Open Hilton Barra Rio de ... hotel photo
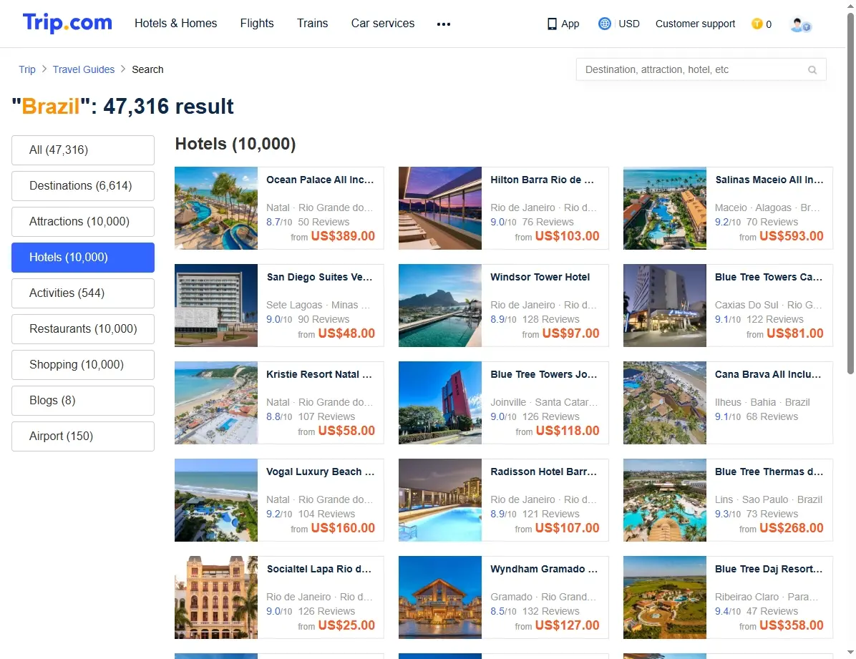 pyautogui.click(x=440, y=208)
